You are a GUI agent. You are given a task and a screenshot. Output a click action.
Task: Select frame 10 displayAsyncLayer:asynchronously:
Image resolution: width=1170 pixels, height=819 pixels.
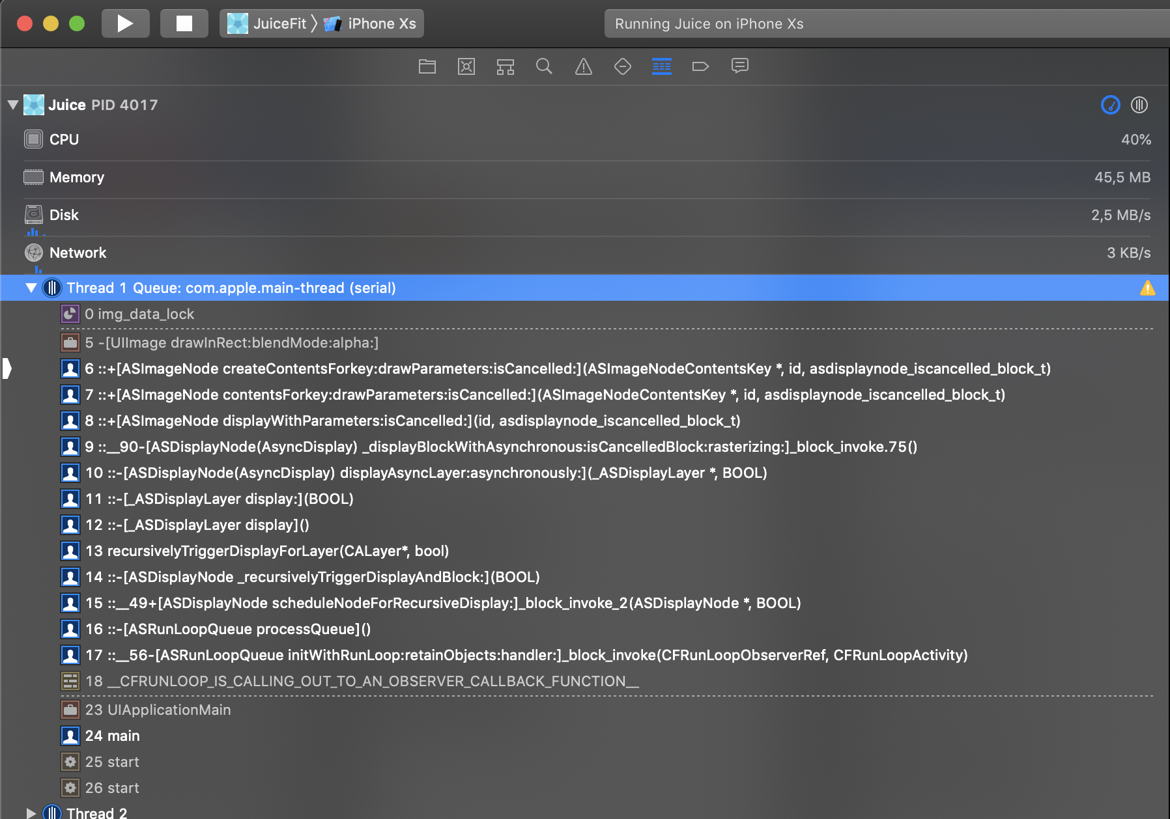pos(585,473)
